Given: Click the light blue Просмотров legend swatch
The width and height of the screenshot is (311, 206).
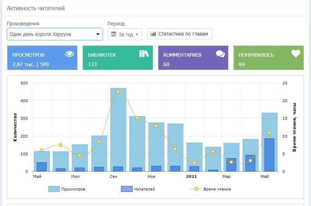Looking at the screenshot, I should (54, 189).
